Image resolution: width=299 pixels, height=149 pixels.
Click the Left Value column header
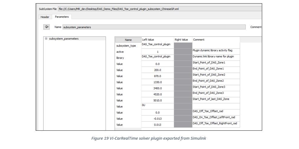click(x=158, y=40)
